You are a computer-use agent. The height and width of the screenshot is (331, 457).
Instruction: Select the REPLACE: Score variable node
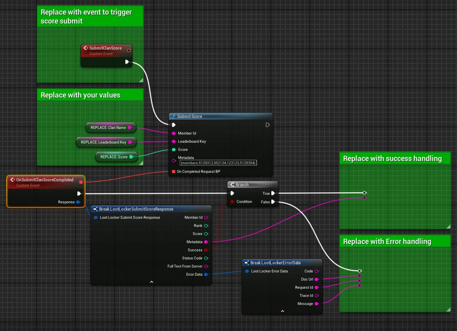coord(116,157)
